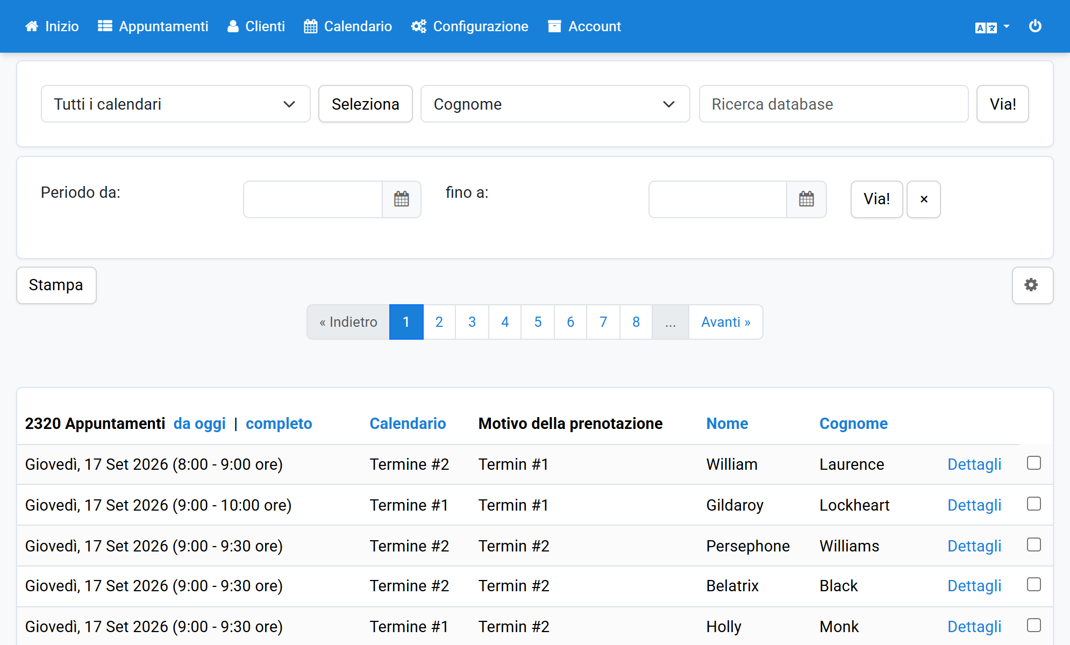Click the home icon beside Inizio
The image size is (1070, 645).
pos(32,26)
